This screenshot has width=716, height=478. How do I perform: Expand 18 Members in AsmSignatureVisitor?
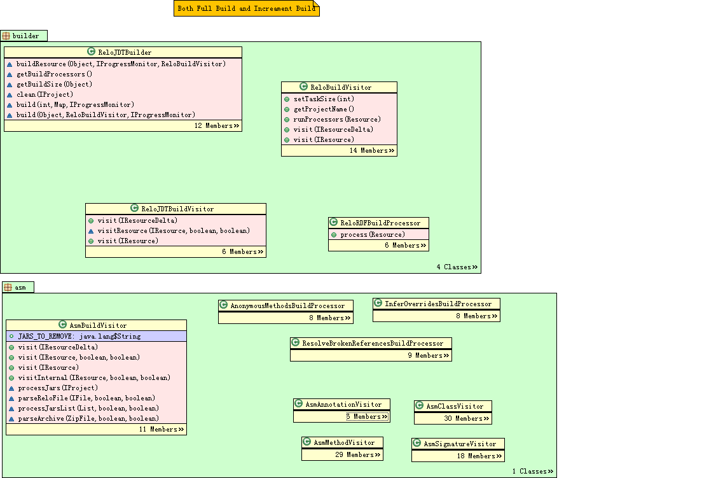click(x=479, y=456)
